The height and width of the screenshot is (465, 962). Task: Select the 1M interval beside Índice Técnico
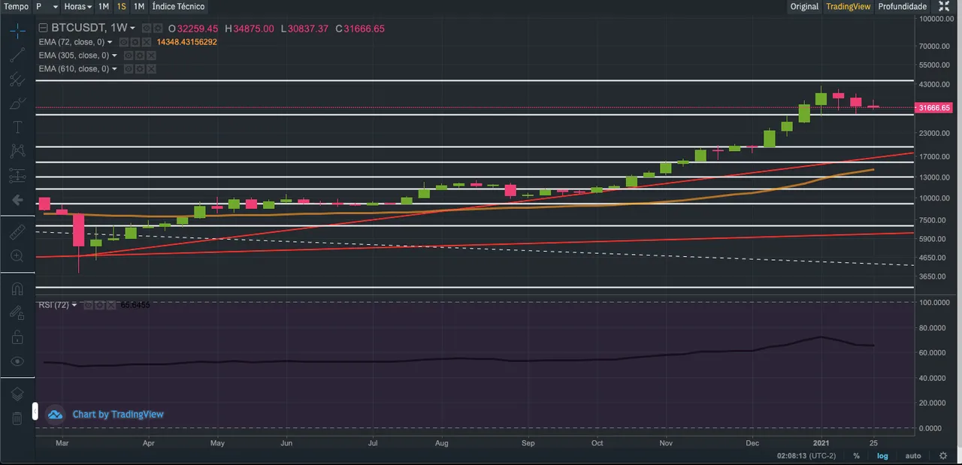[x=139, y=6]
